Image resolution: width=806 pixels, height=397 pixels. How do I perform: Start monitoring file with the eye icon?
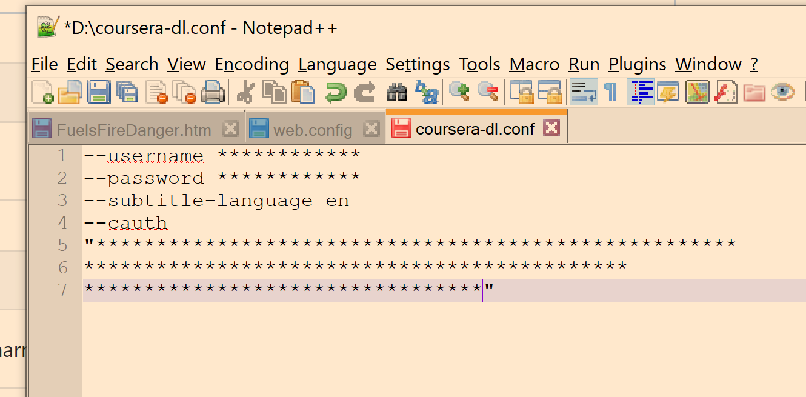click(783, 92)
